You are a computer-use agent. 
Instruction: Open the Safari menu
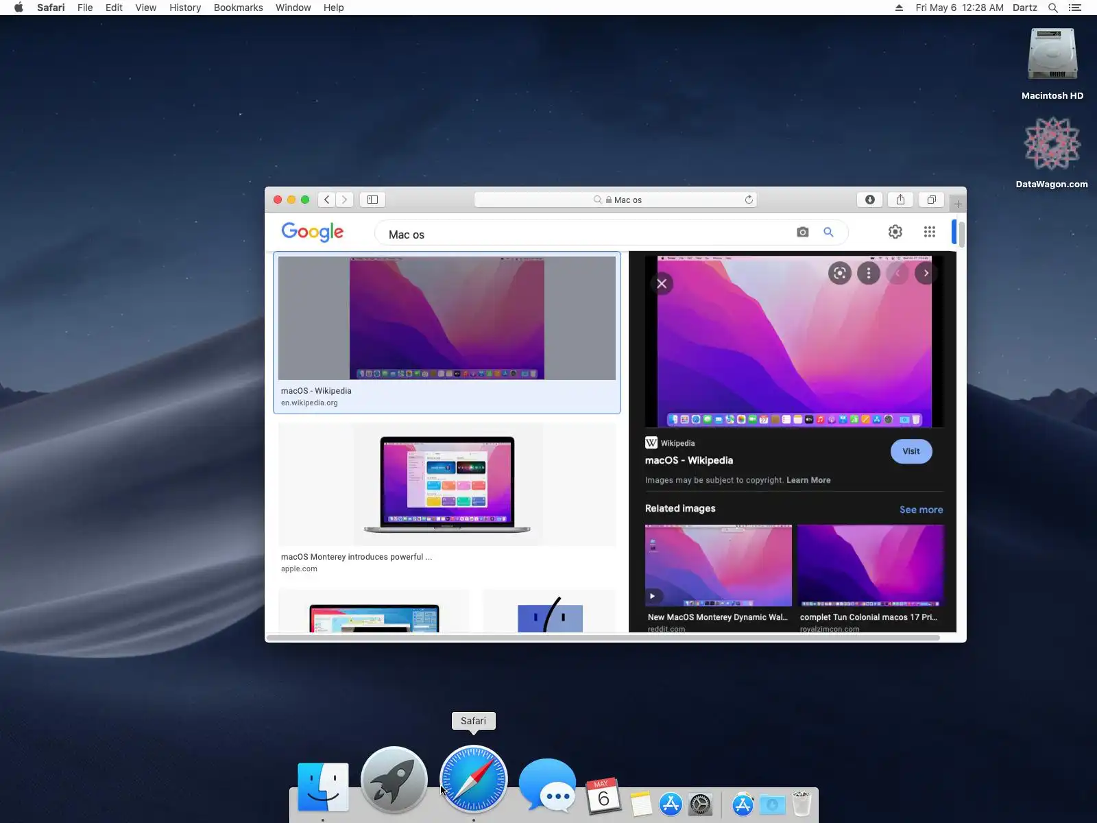[51, 8]
